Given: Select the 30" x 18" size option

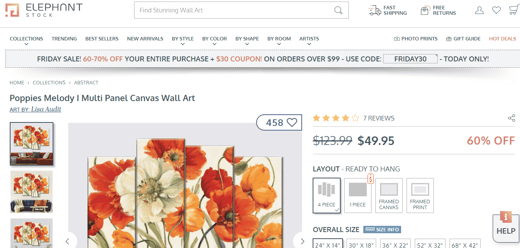Looking at the screenshot, I should point(360,245).
